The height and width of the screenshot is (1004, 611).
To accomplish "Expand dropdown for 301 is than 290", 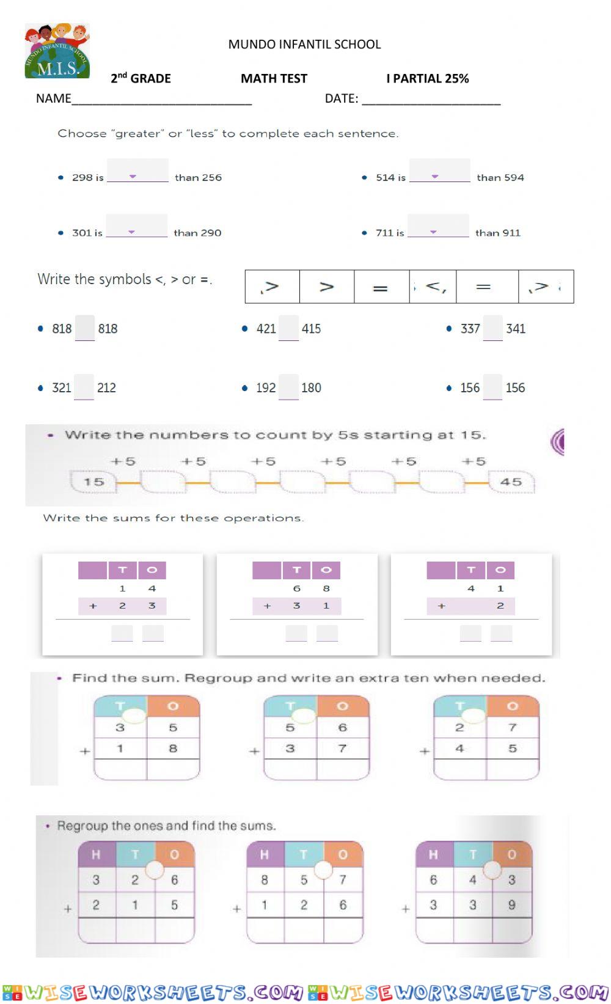I will pyautogui.click(x=136, y=225).
